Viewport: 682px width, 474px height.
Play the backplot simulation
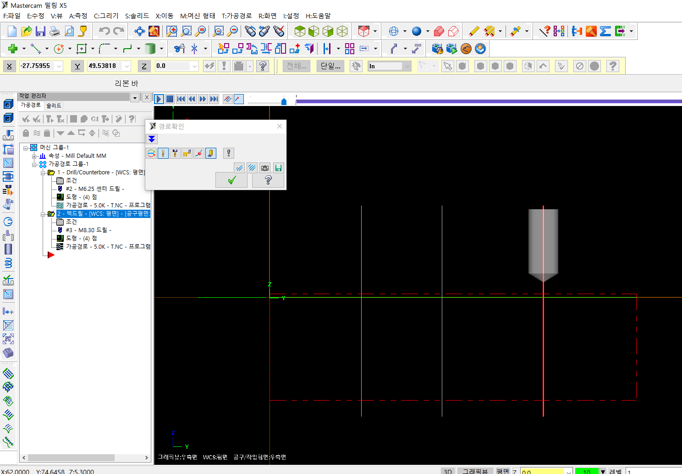click(x=159, y=99)
